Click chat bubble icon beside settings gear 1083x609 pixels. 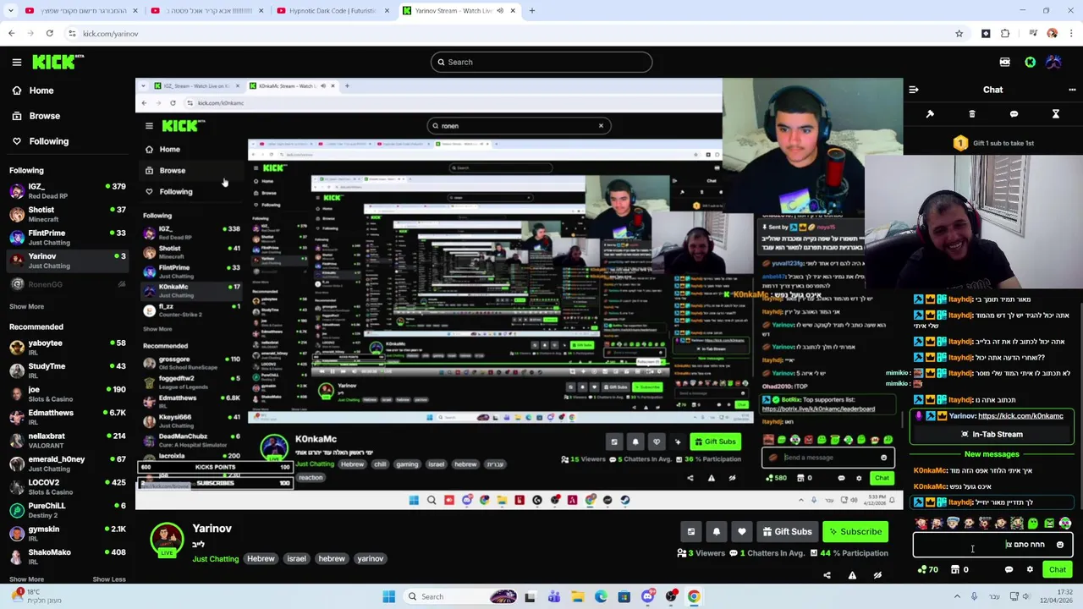click(x=1009, y=569)
